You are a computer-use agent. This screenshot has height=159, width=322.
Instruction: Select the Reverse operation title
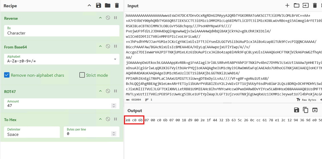click(x=11, y=18)
